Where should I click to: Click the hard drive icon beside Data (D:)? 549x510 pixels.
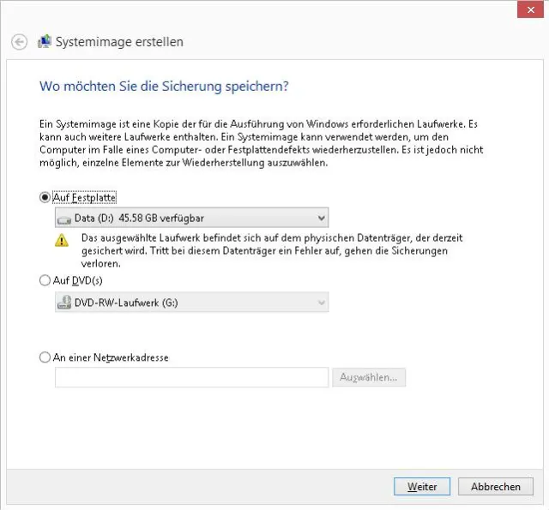pos(64,219)
